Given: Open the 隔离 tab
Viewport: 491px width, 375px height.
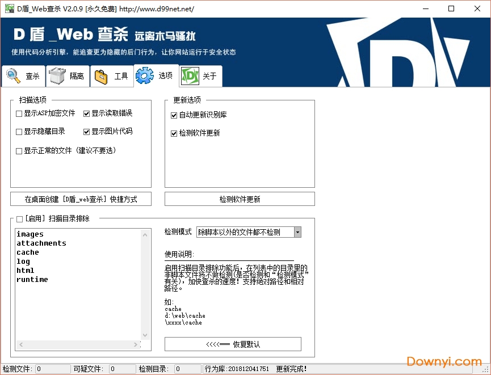Looking at the screenshot, I should 68,75.
